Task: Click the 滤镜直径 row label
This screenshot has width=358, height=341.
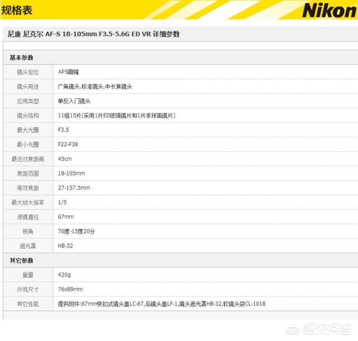Action: click(28, 217)
